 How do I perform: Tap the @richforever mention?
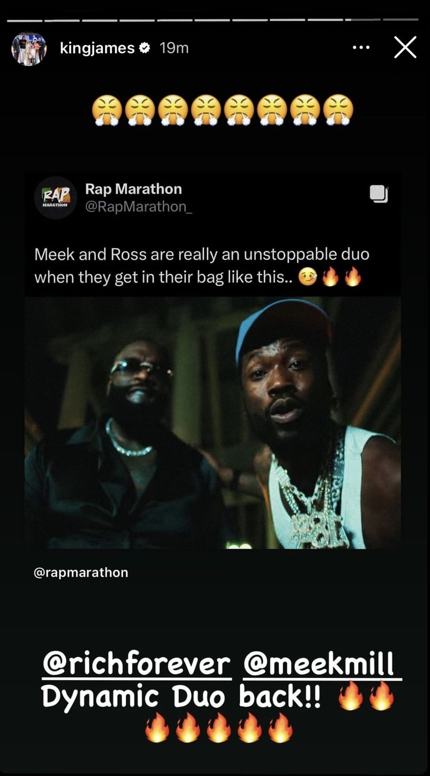coord(137,665)
